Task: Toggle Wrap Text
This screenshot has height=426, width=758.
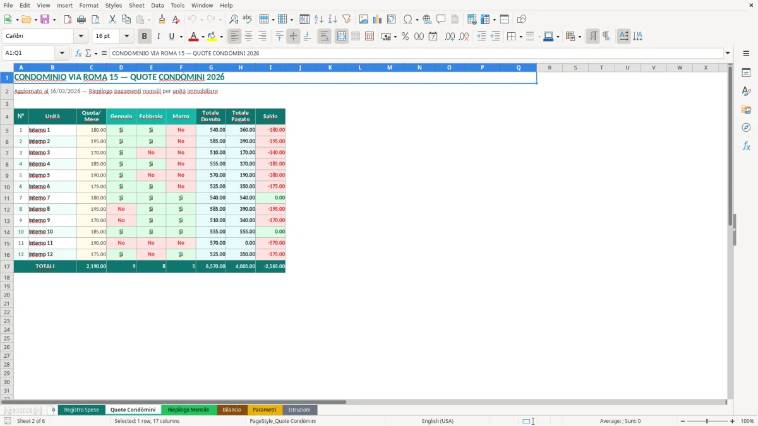Action: tap(324, 37)
